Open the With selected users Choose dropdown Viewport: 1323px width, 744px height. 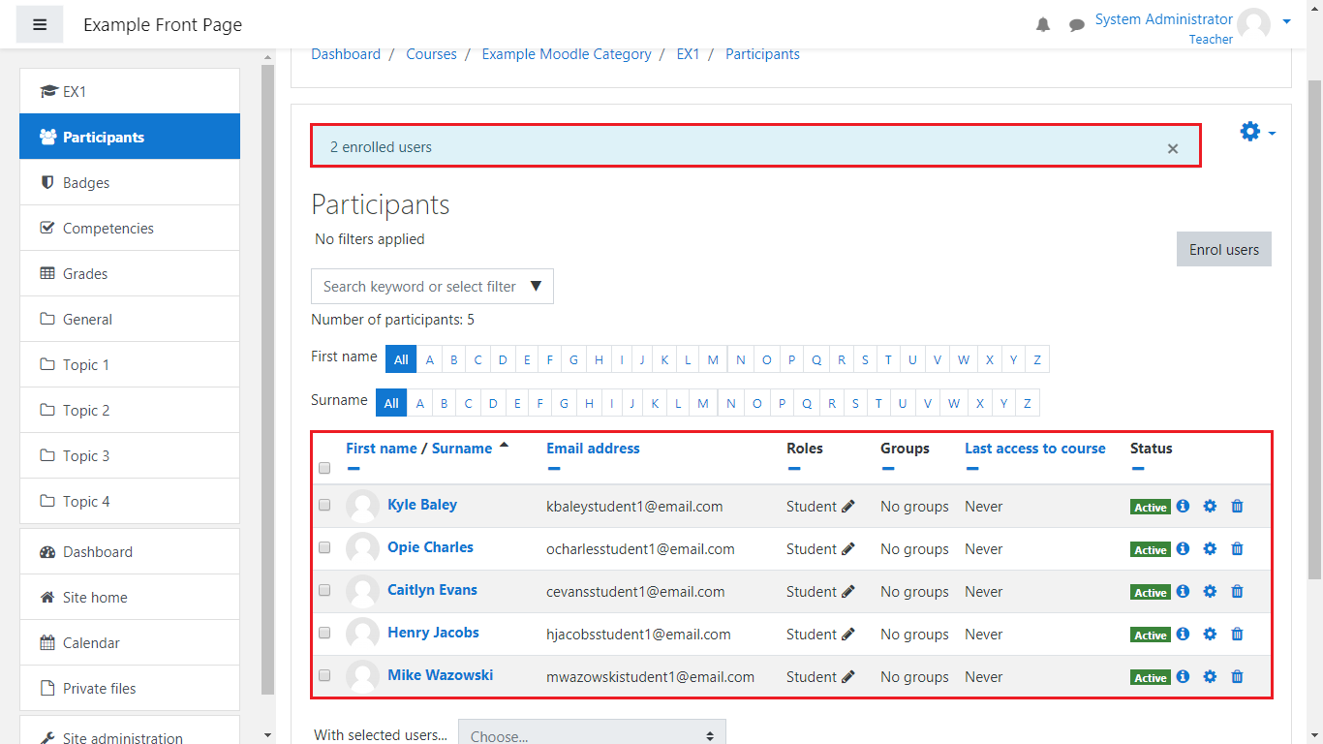click(x=591, y=735)
